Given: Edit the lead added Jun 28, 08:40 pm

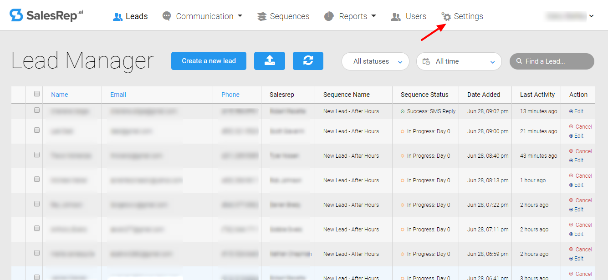Looking at the screenshot, I should 576,160.
